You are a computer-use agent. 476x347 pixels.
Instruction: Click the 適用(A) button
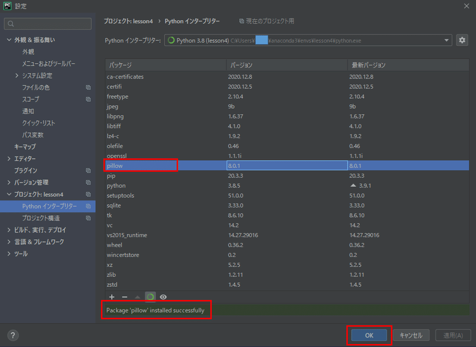pyautogui.click(x=453, y=335)
